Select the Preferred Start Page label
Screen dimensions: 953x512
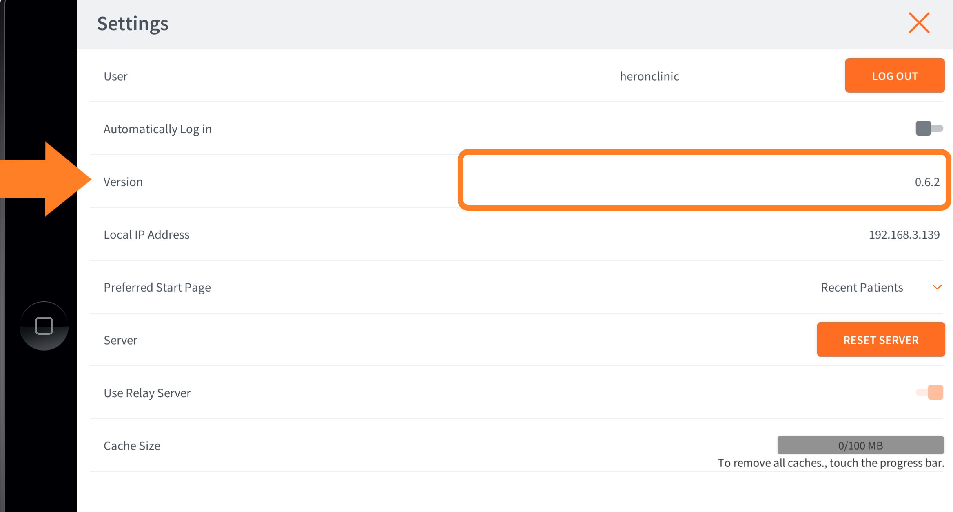tap(157, 288)
